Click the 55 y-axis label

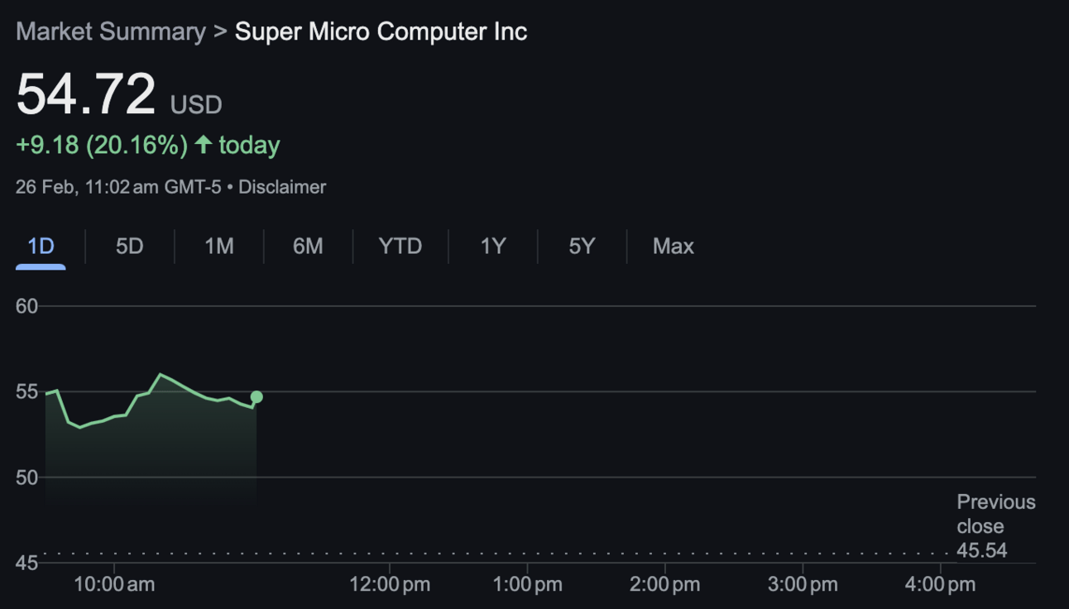click(x=26, y=391)
